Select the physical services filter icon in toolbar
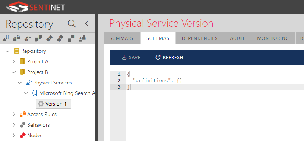Viewport: 304px width, 141px height. tap(6, 38)
